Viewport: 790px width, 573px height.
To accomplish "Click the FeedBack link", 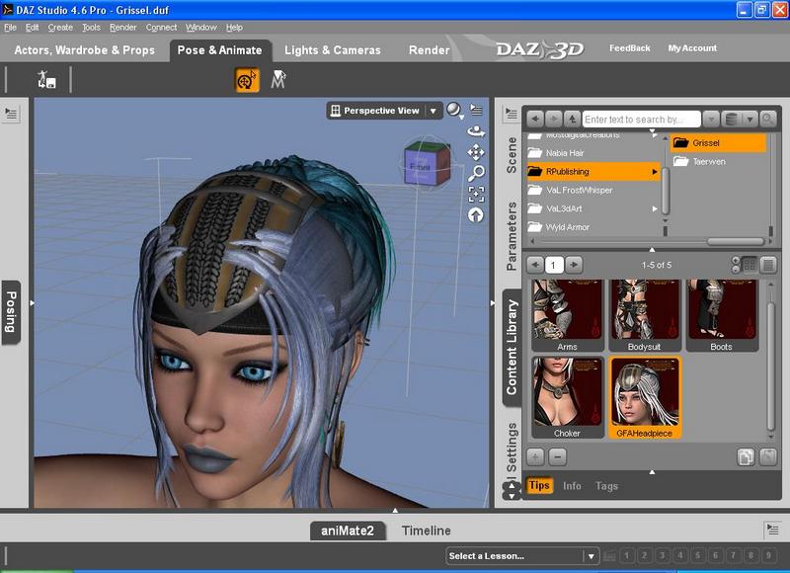I will pyautogui.click(x=630, y=47).
